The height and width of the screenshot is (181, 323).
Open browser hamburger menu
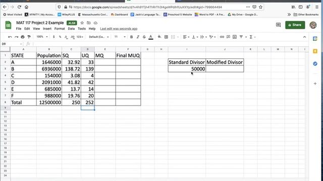(x=317, y=7)
